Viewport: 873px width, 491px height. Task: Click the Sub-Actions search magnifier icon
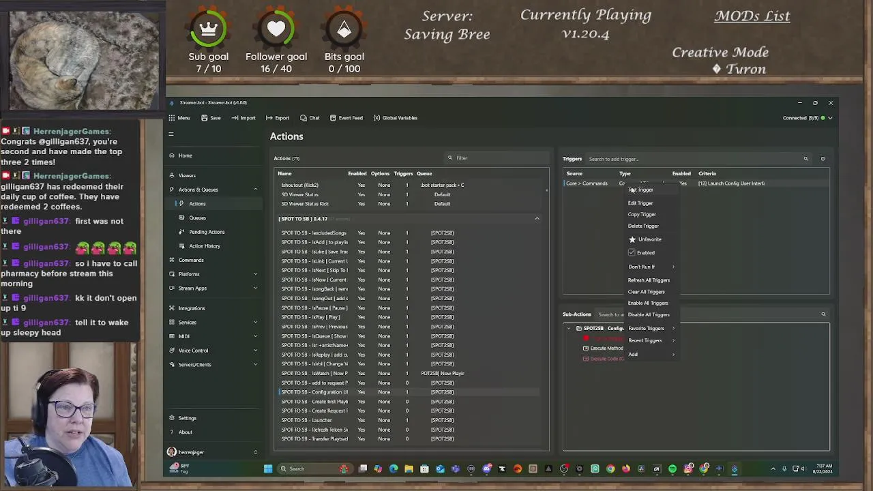[823, 314]
